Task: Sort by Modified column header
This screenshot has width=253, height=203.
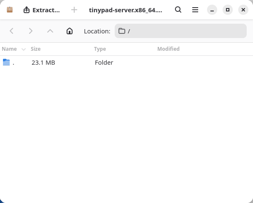Action: 168,49
